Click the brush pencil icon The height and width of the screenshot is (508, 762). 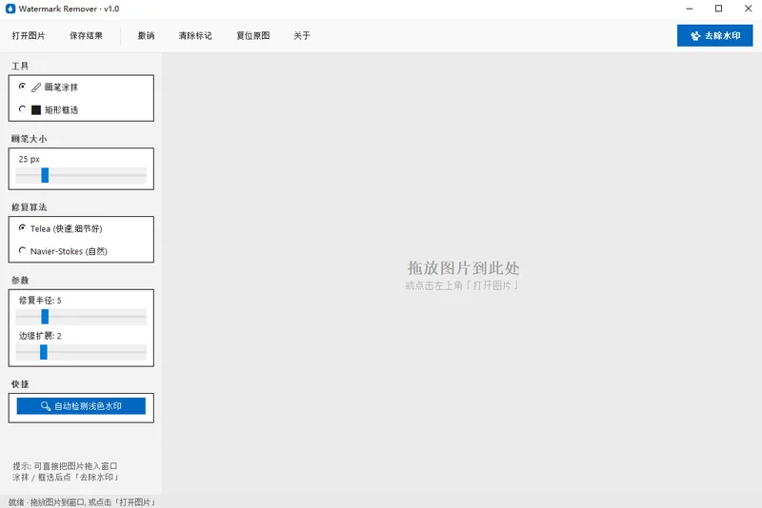36,88
